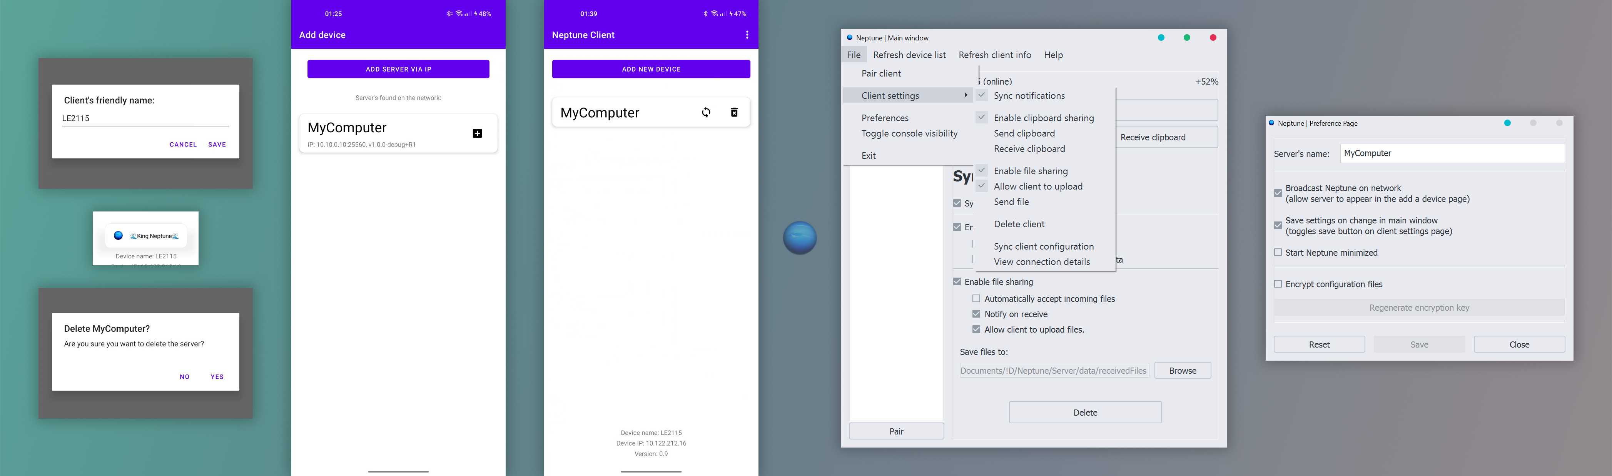Enable Start Neptune minimized
The image size is (1612, 476).
pos(1278,253)
